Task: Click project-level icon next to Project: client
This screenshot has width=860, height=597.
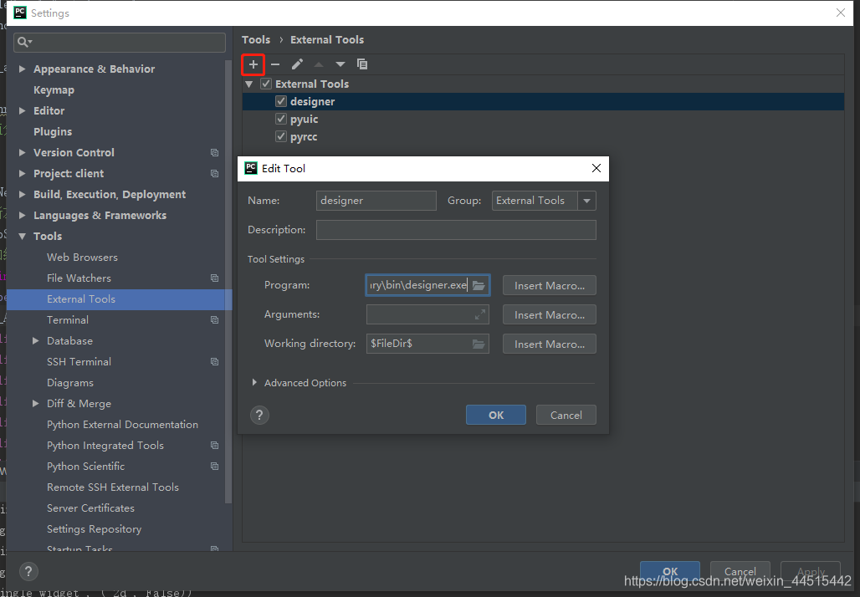Action: [214, 173]
